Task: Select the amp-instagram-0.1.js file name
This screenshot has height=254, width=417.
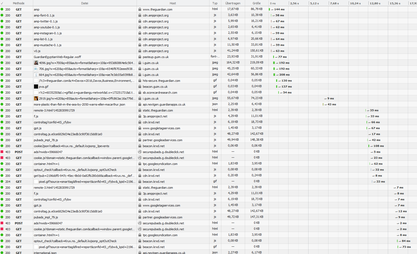Action: click(48, 33)
